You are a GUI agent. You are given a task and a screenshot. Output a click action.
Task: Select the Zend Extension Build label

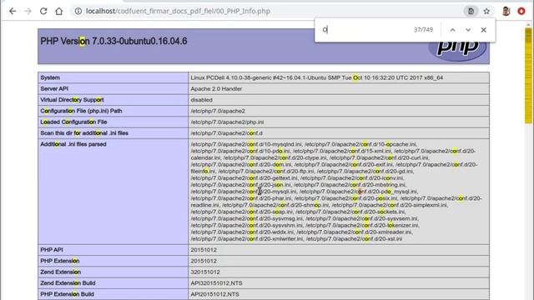tap(68, 283)
